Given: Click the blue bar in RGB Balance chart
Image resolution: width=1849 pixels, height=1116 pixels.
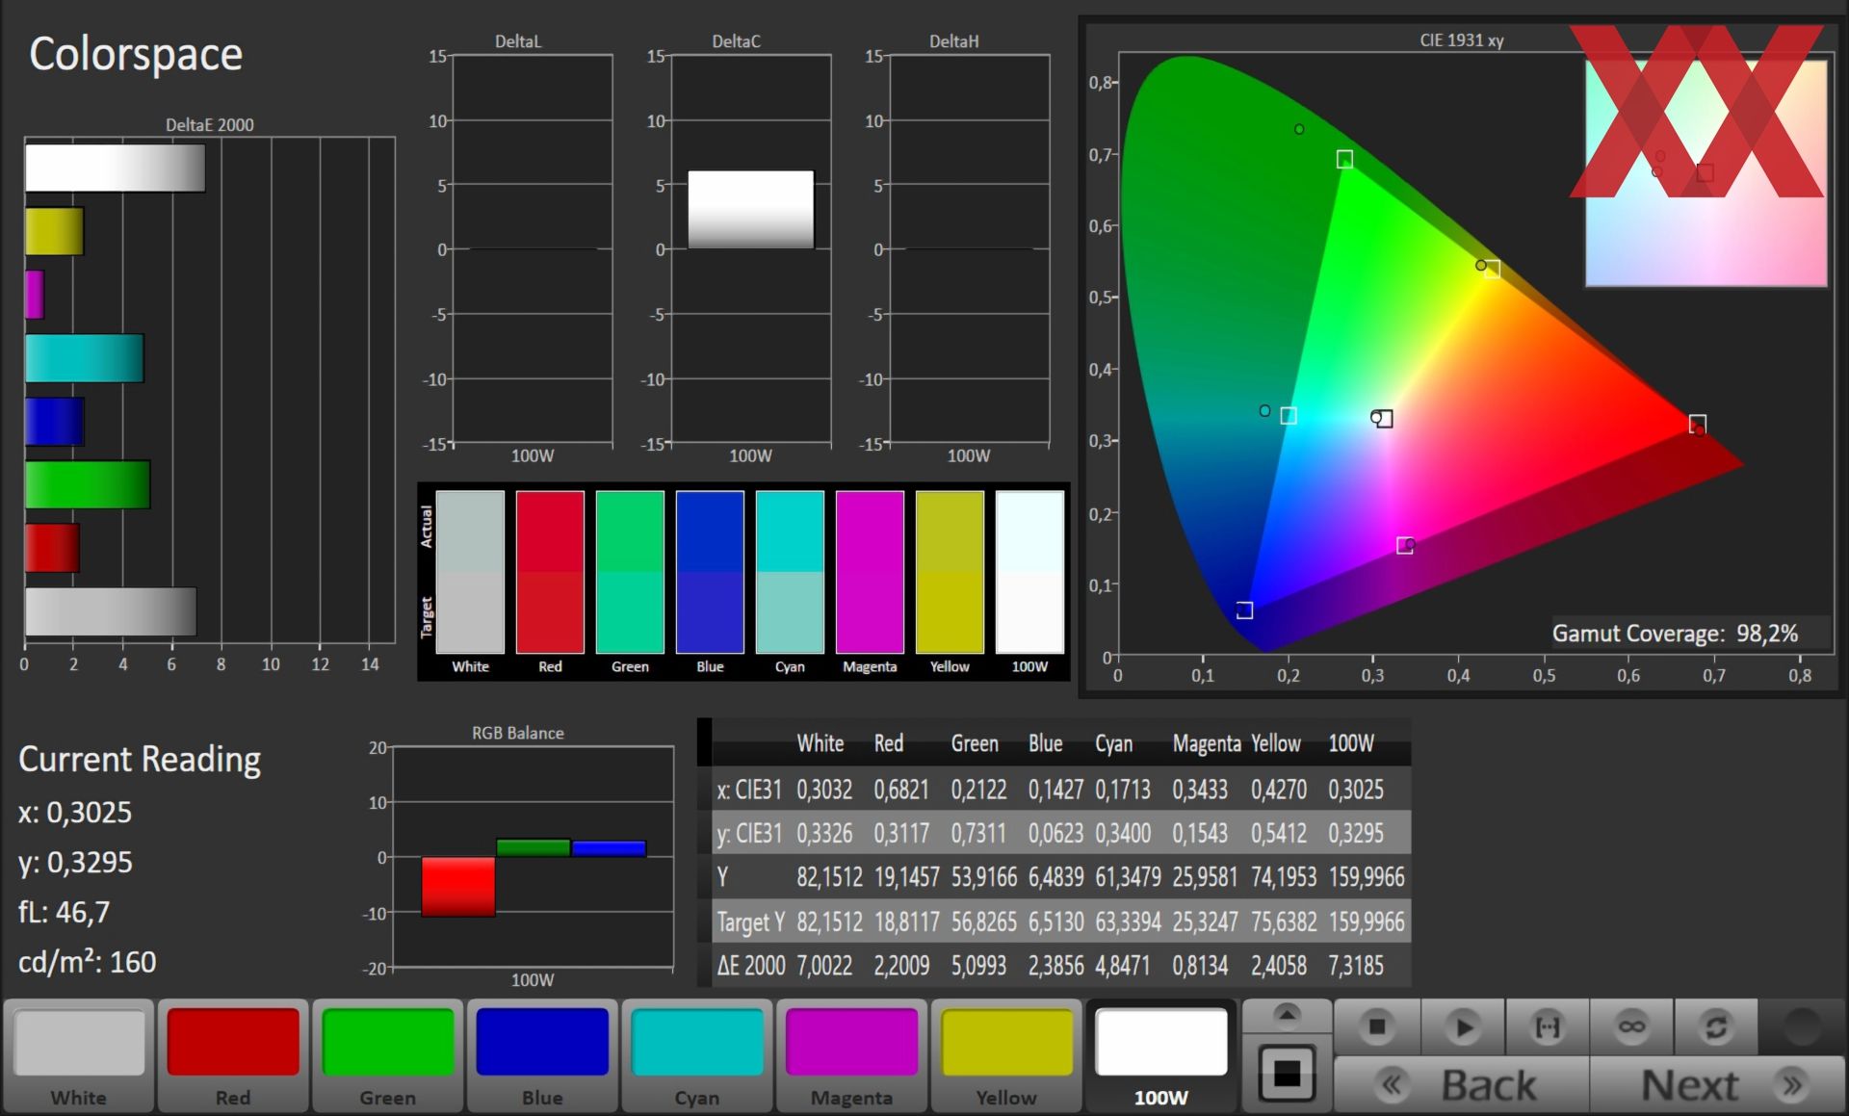Looking at the screenshot, I should (x=609, y=849).
